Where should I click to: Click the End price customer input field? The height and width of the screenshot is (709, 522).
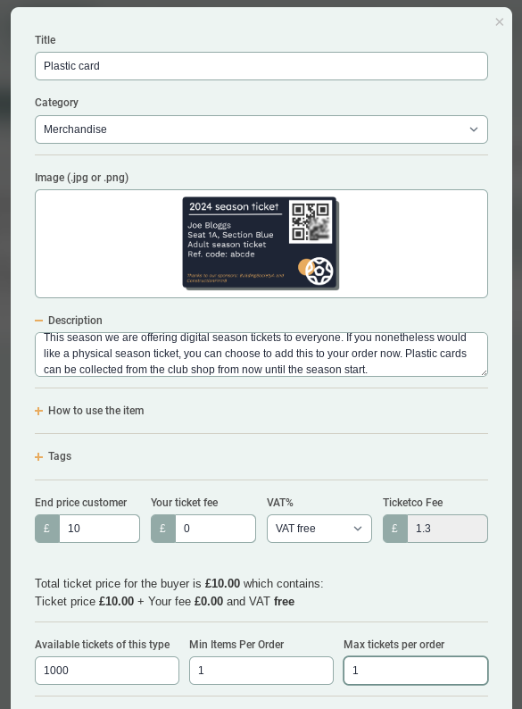(99, 529)
